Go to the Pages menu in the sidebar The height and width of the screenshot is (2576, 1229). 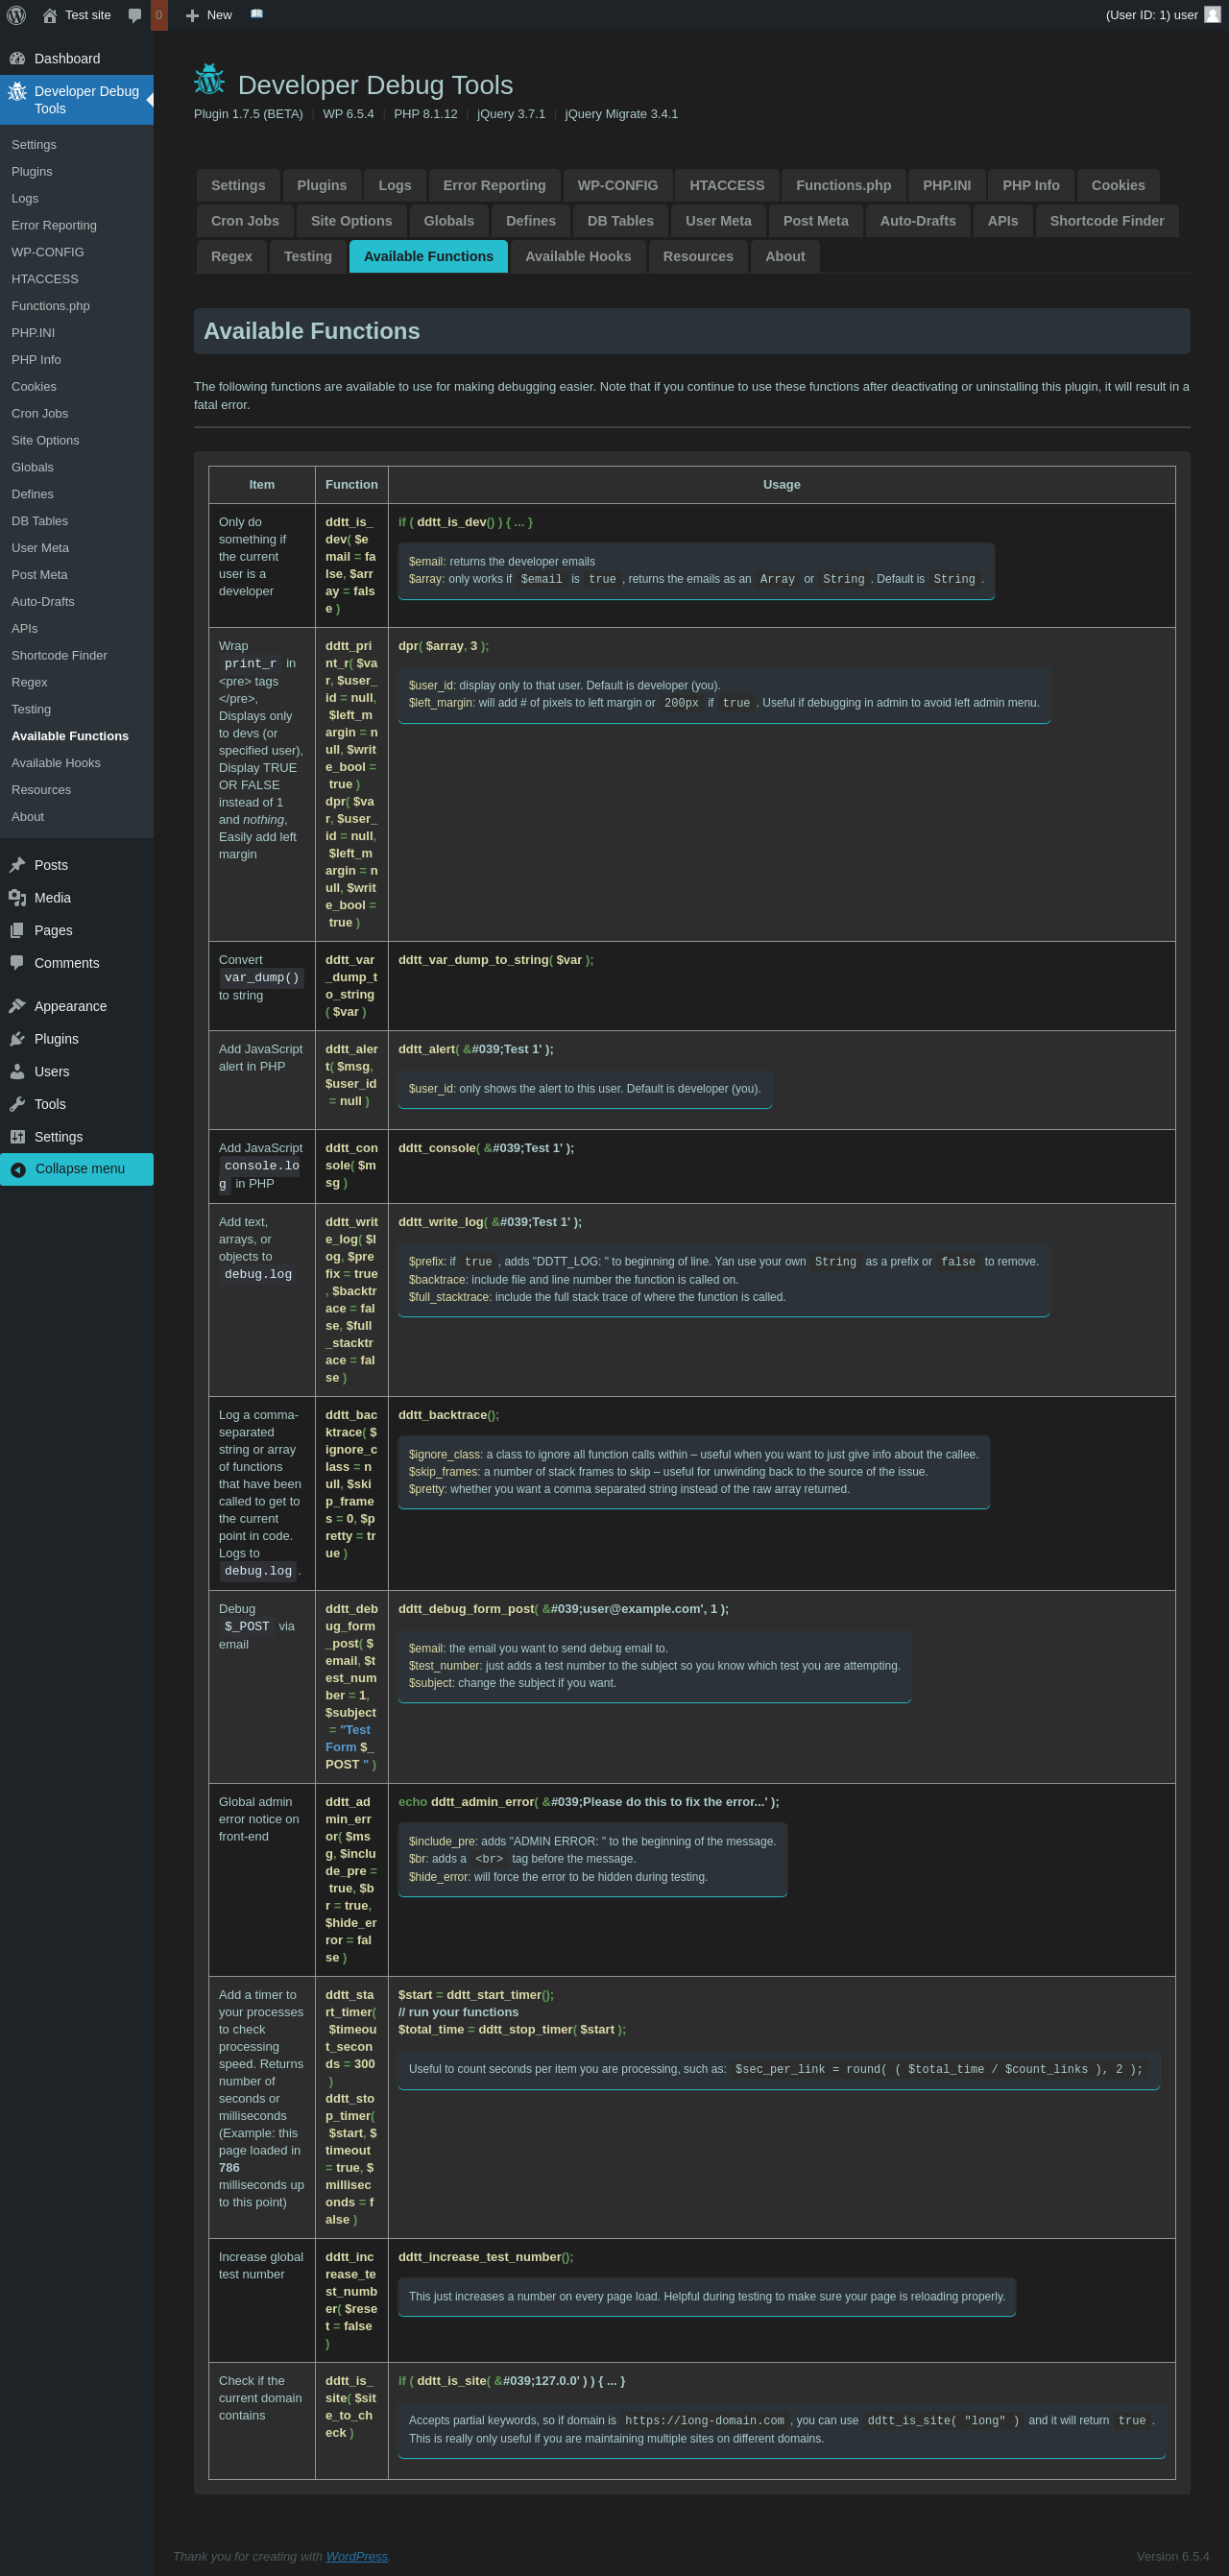53,930
